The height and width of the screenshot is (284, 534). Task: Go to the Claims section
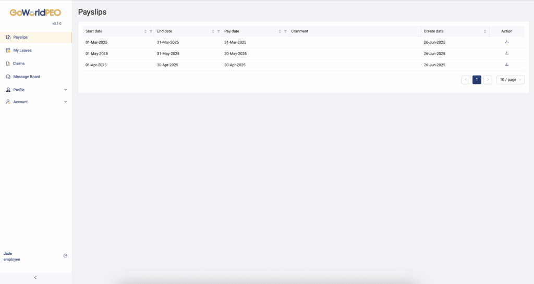tap(19, 64)
